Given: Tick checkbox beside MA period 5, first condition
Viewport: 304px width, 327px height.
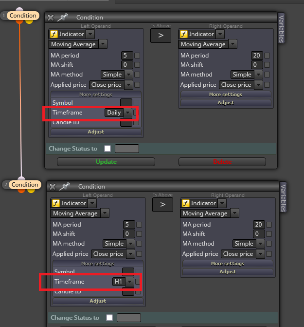Looking at the screenshot, I should (137, 56).
